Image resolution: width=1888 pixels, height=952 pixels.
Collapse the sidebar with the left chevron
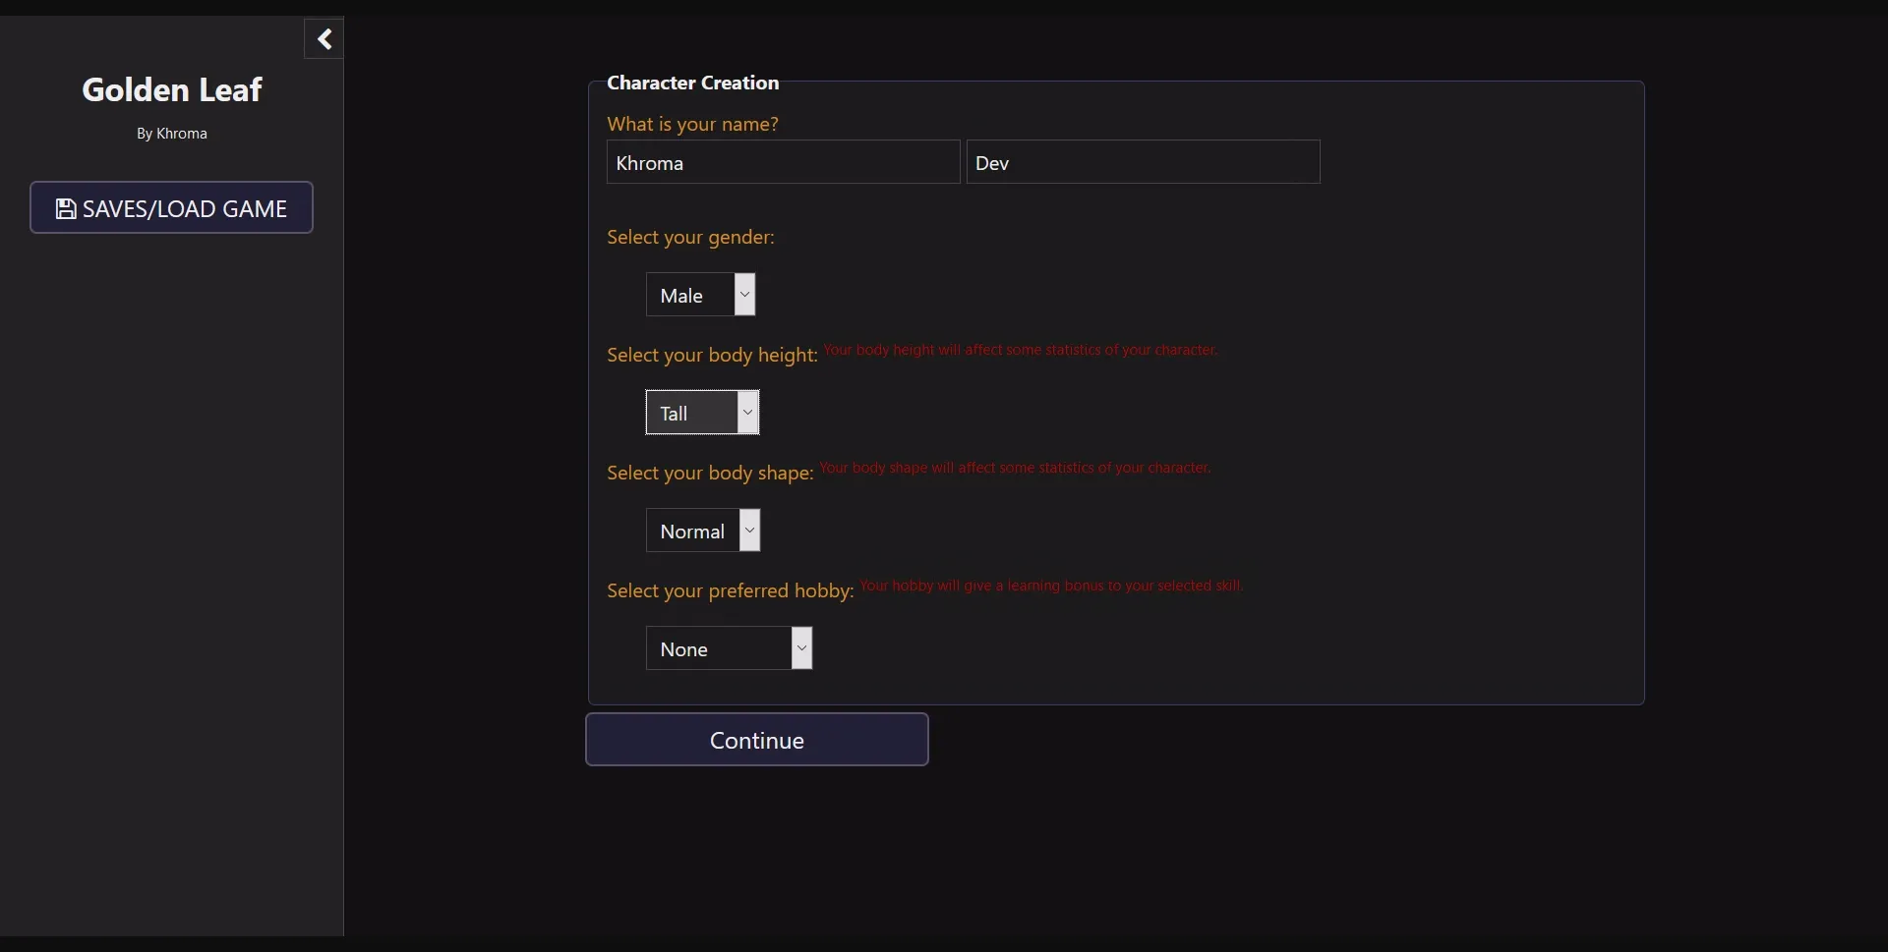tap(324, 39)
